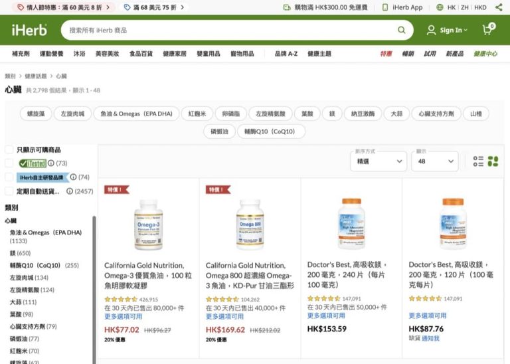Click the 特惠 link in nav bar

coord(386,54)
